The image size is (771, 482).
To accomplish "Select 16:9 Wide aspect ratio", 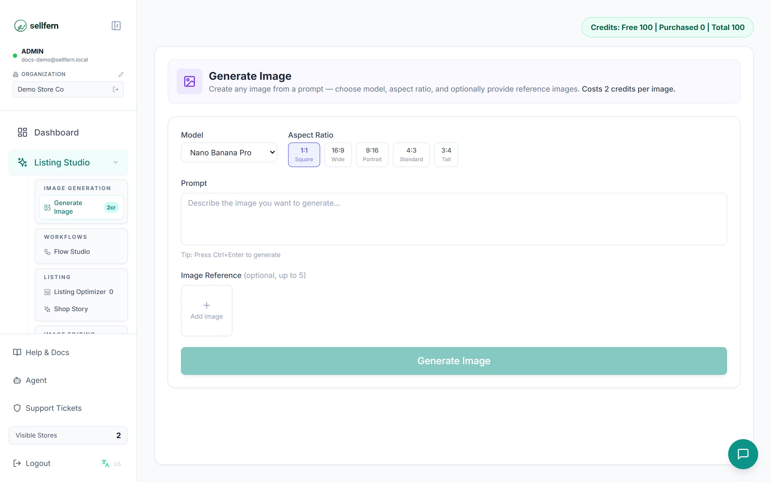I will (x=338, y=155).
